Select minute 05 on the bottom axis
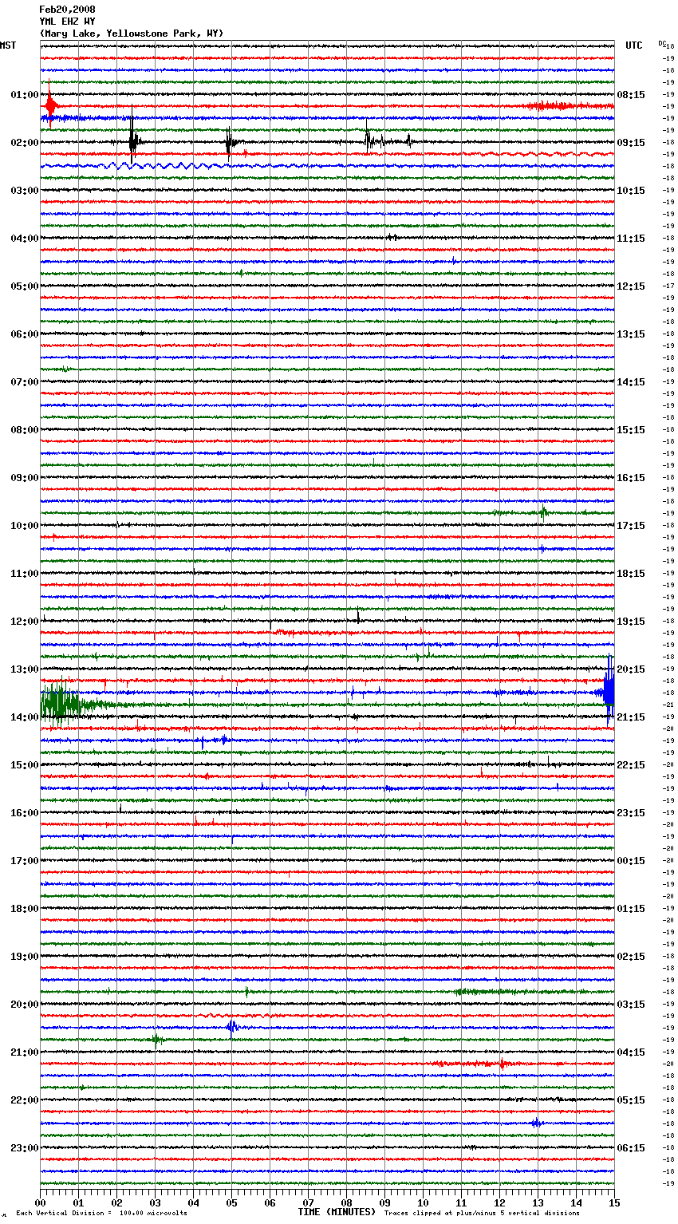678x1224 pixels. tap(231, 1202)
